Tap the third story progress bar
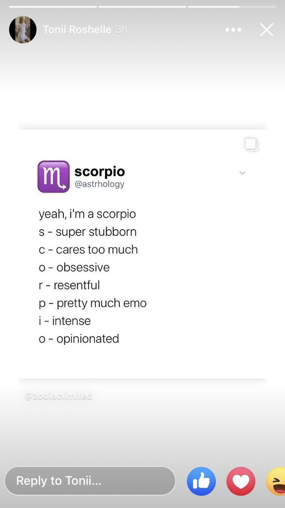Image resolution: width=285 pixels, height=508 pixels. 232,6
